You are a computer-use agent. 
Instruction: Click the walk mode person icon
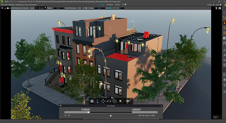[98, 101]
